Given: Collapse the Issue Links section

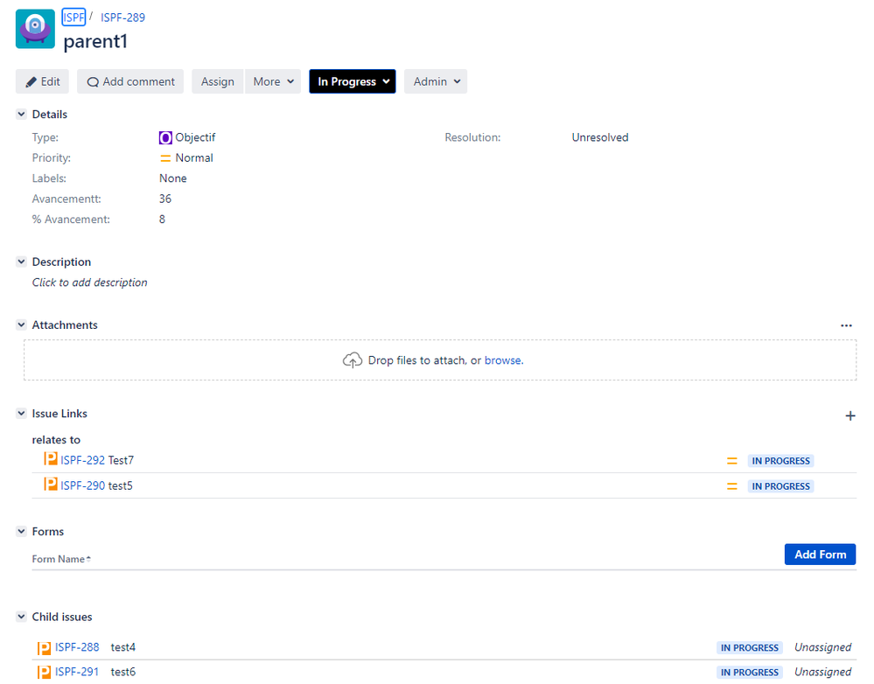Looking at the screenshot, I should (x=21, y=414).
